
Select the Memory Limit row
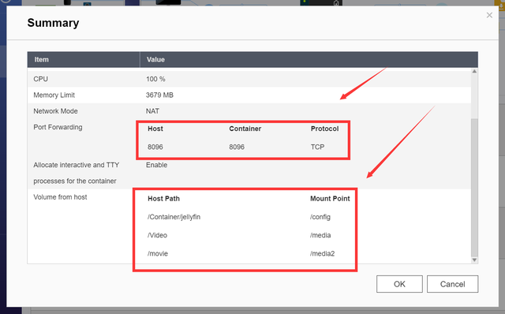(249, 95)
